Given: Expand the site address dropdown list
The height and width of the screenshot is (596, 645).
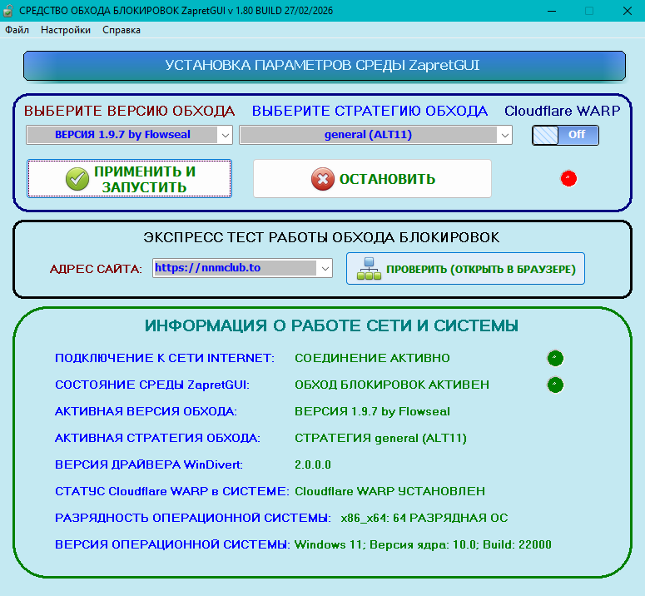Looking at the screenshot, I should coord(325,268).
